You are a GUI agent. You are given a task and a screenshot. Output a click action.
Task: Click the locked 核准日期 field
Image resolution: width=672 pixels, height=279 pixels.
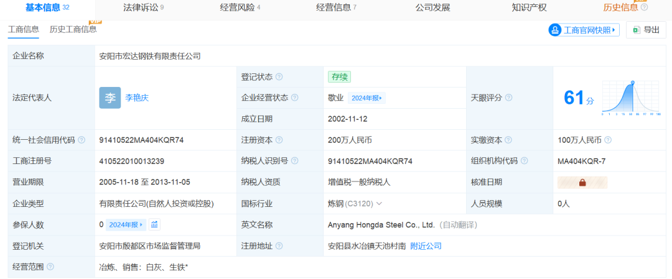(x=582, y=182)
